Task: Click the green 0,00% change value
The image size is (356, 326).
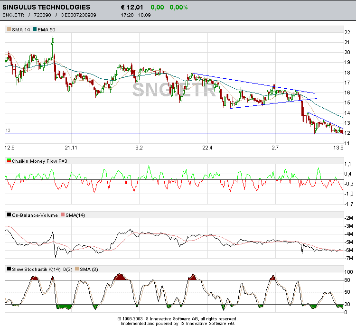Action: [178, 7]
